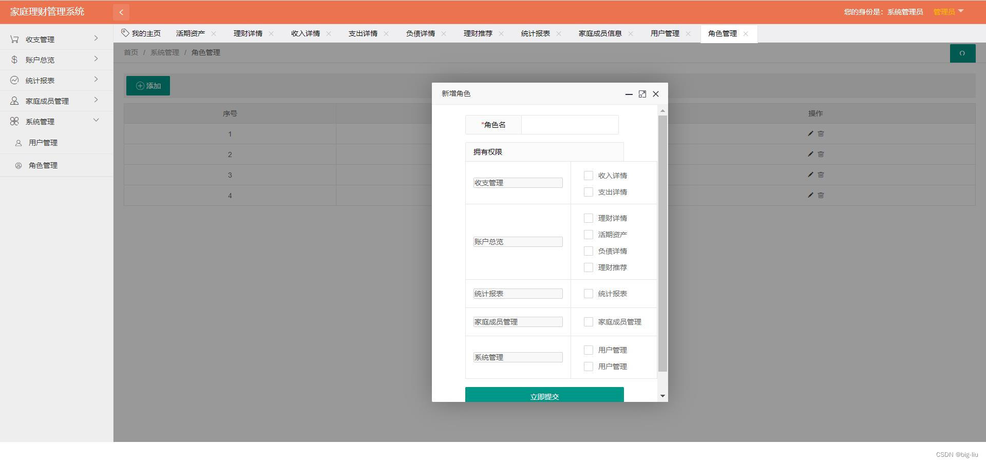The image size is (986, 463).
Task: Close the 理财详情 tab
Action: 271,33
